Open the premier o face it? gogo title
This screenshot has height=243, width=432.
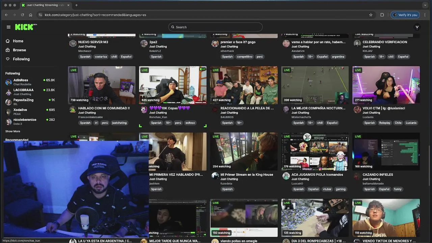tap(238, 42)
